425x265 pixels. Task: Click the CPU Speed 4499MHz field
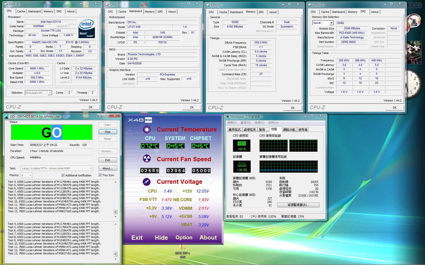click(61, 157)
